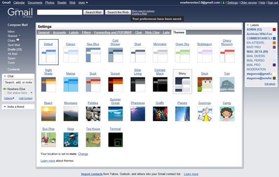The width and height of the screenshot is (279, 177).
Task: Click the chat search or invite field
Action: click(x=19, y=82)
